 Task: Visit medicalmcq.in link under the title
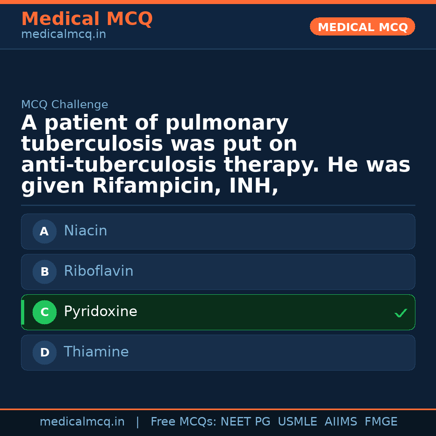[63, 34]
